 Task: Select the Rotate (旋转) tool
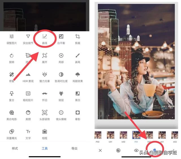coord(12,58)
